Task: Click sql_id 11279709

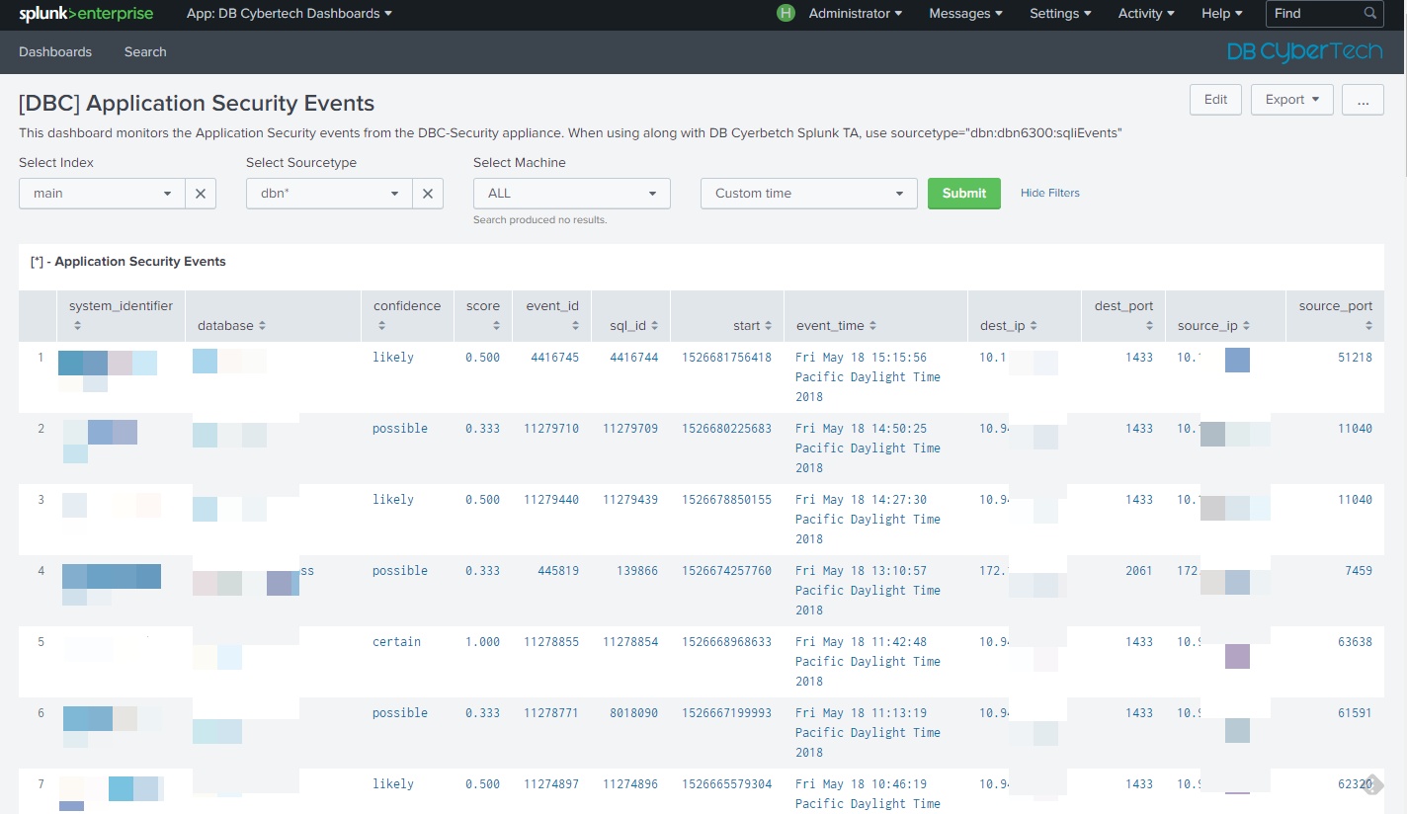Action: click(630, 429)
